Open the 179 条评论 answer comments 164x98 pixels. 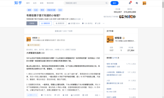click(46, 95)
